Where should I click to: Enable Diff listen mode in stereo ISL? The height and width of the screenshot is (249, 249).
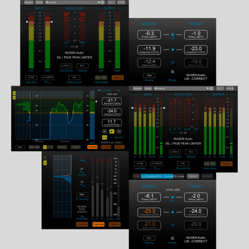click(104, 78)
